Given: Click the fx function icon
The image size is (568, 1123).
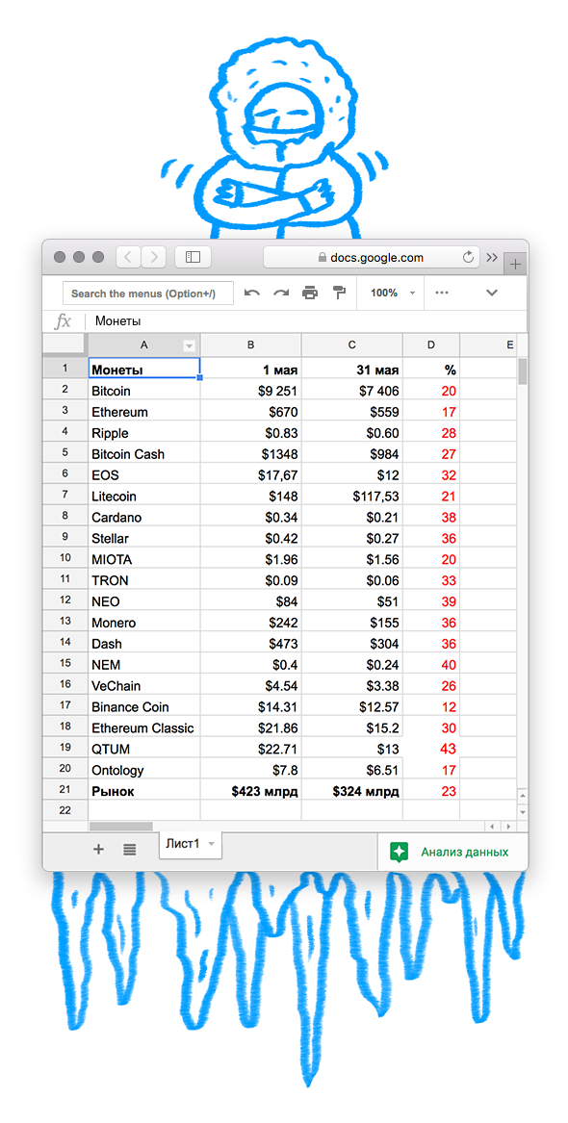Looking at the screenshot, I should pos(63,321).
